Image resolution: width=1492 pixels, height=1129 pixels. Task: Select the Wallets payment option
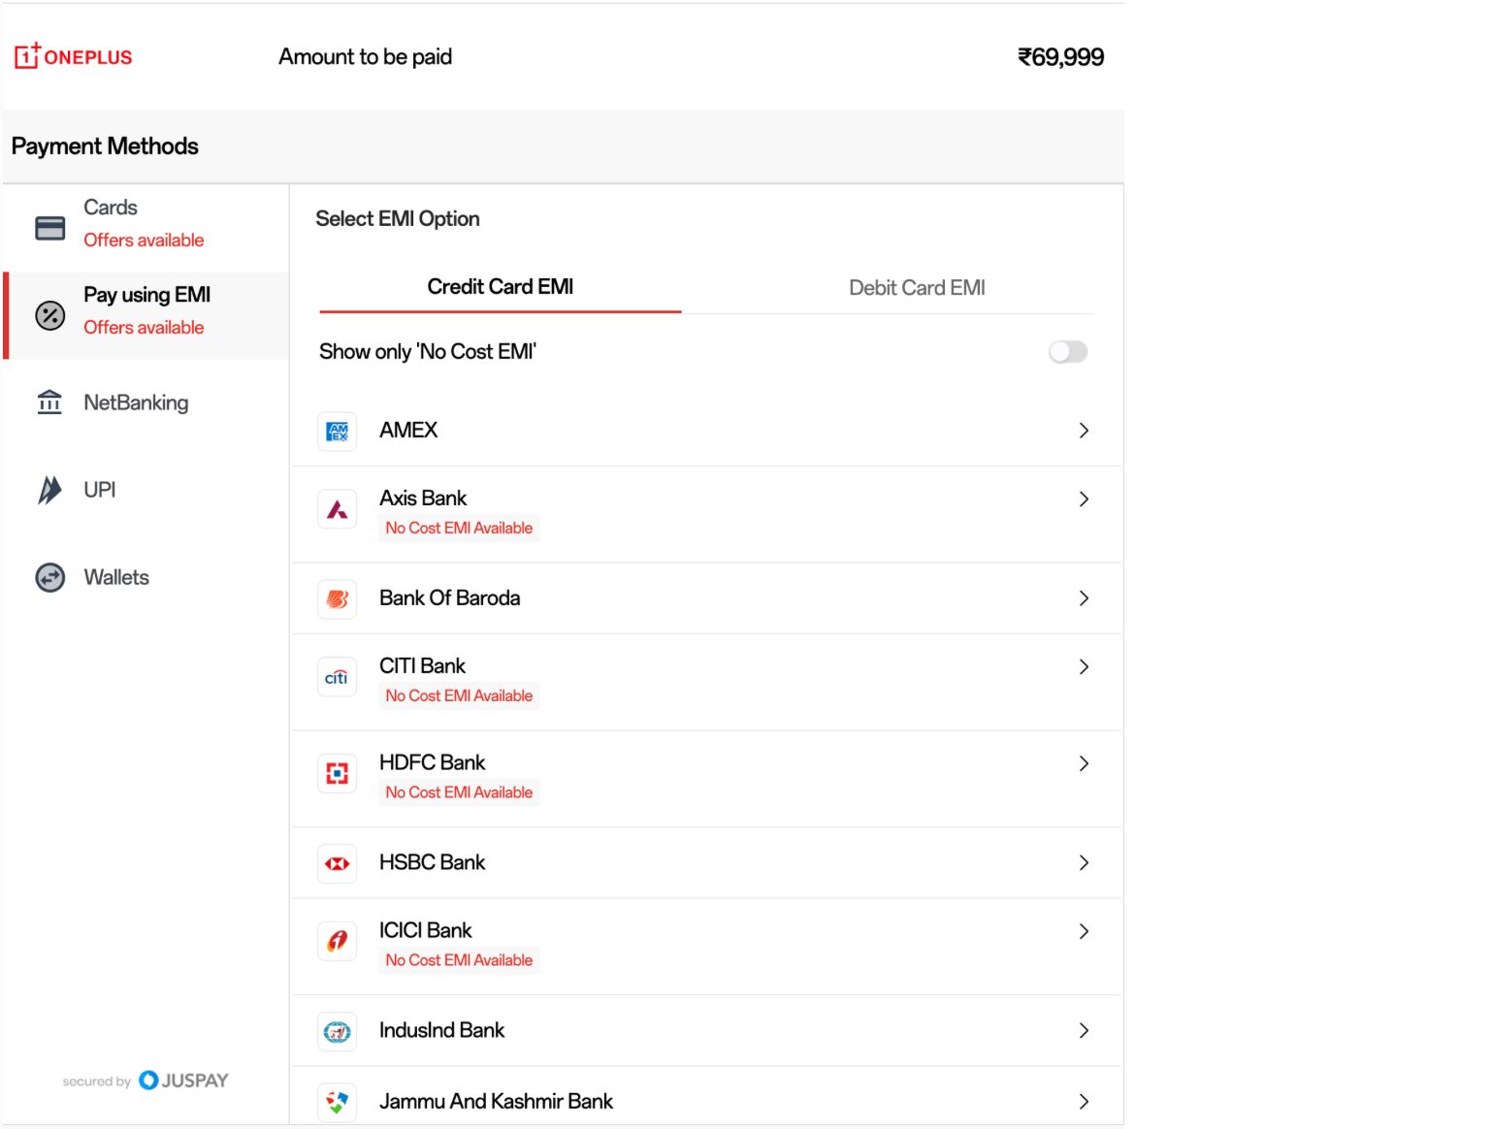(116, 577)
